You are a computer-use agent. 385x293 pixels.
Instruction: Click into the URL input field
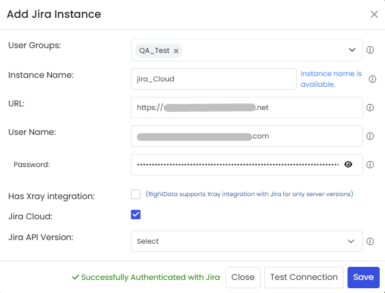[x=247, y=108]
